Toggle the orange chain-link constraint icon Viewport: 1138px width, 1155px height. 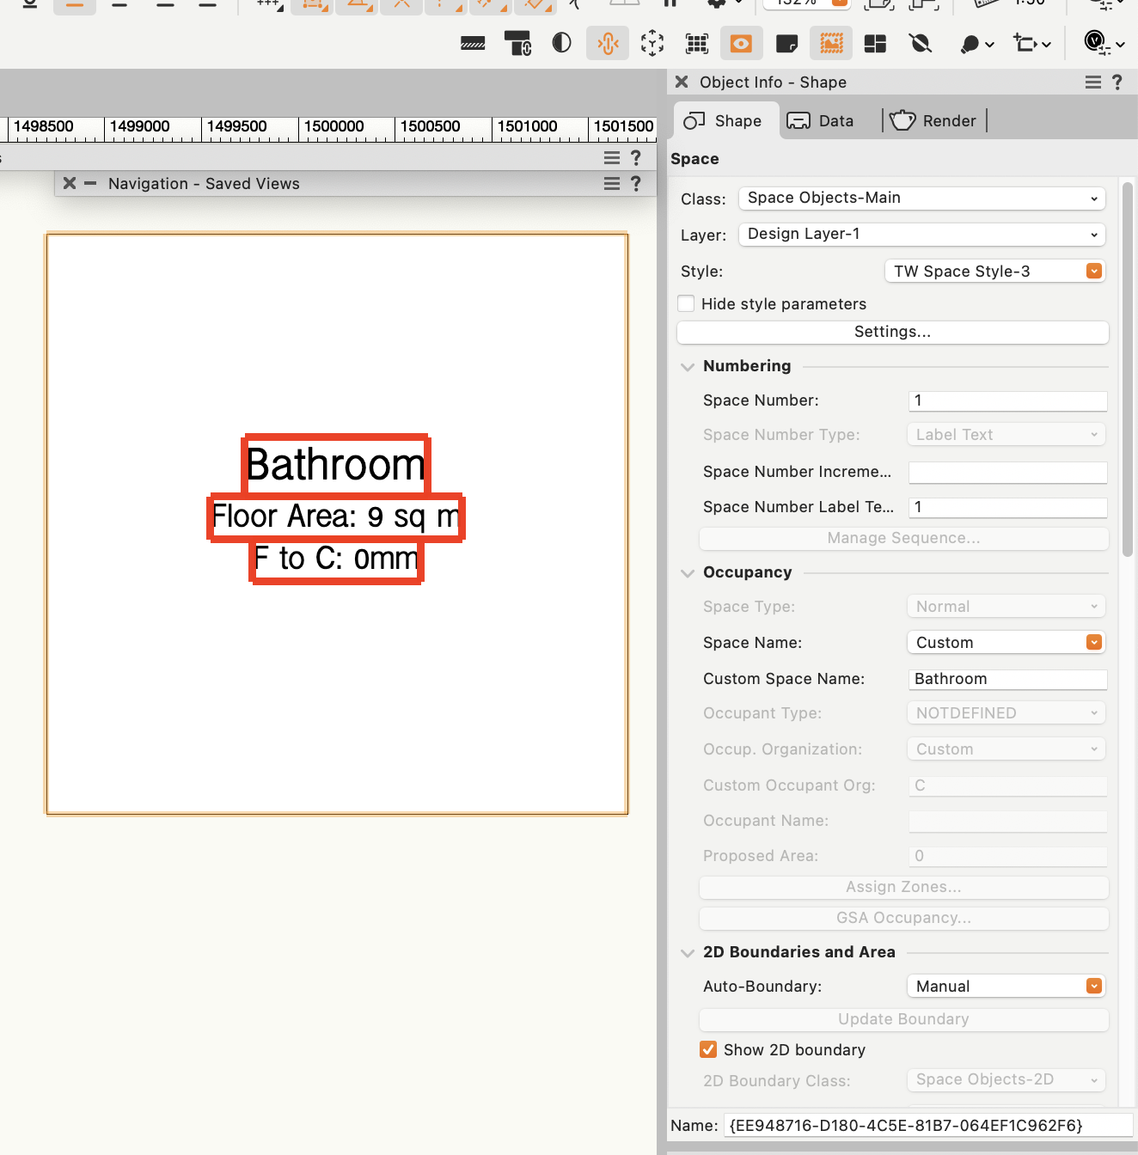point(608,43)
